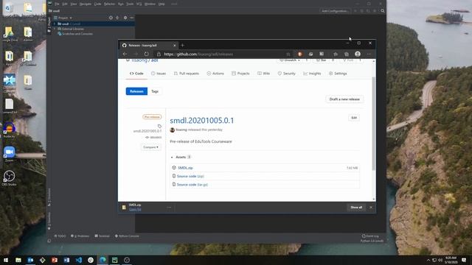472x265 pixels.
Task: Open Collections in the browser toolbar
Action: 347,54
